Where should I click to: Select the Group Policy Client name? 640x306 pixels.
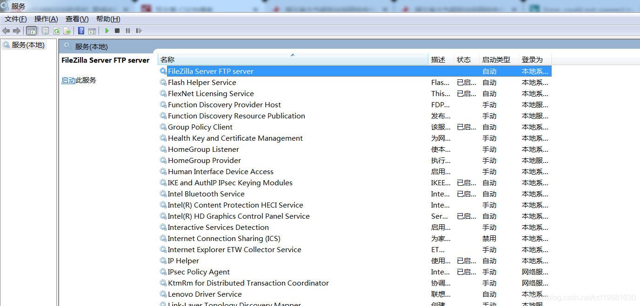tap(200, 127)
